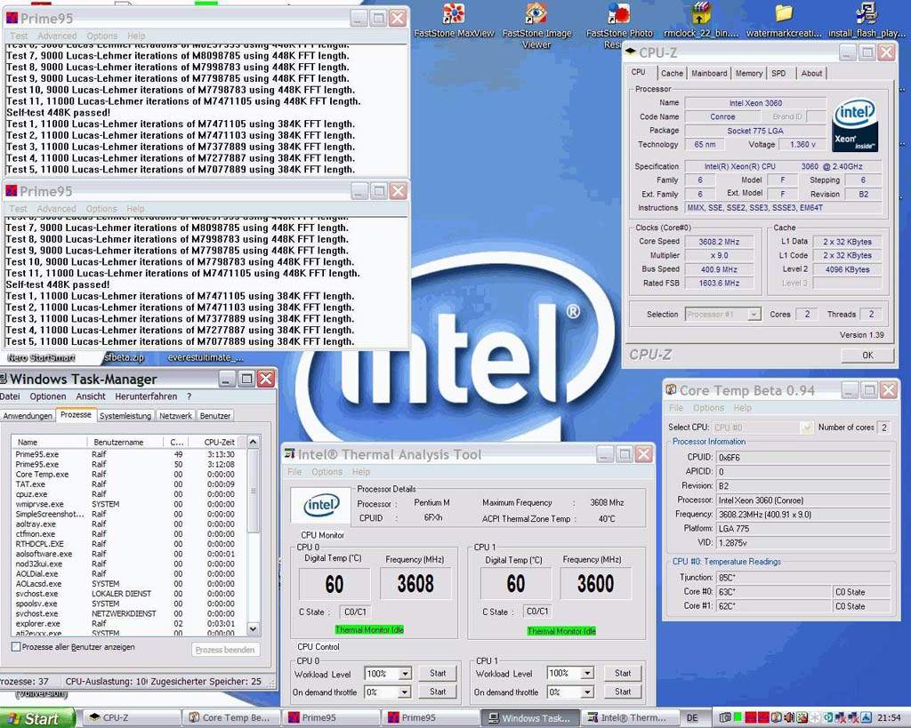911x728 pixels.
Task: Click the process list scrollbar down arrow
Action: (253, 628)
